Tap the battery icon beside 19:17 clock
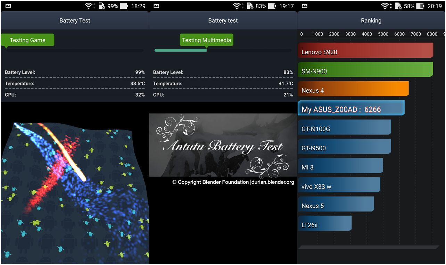This screenshot has width=446, height=265. pos(272,6)
